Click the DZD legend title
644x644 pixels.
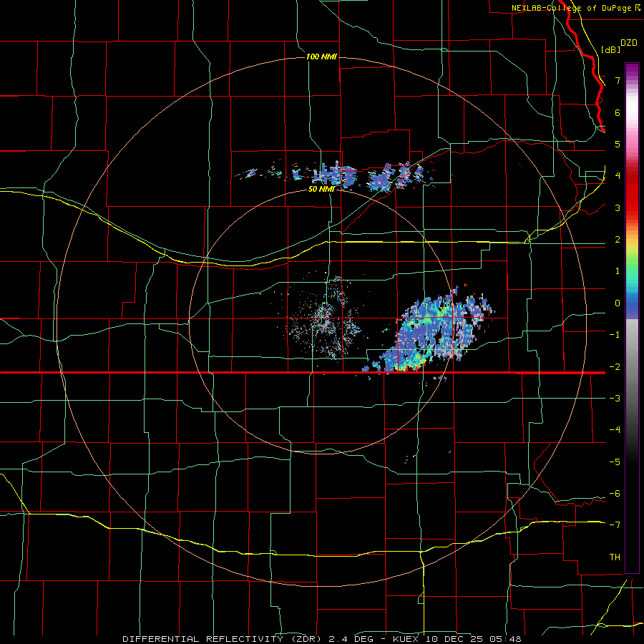(629, 43)
